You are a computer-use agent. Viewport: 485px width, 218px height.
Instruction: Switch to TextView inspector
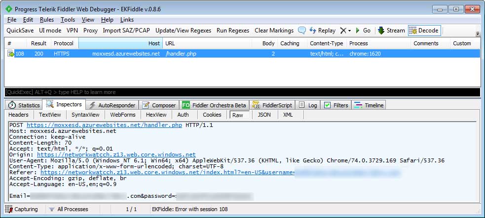click(x=50, y=115)
